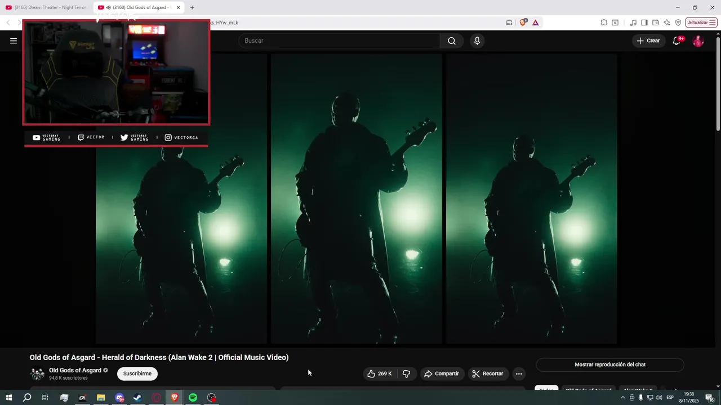This screenshot has width=721, height=405.
Task: Open Brave Rewards triangle icon
Action: pyautogui.click(x=535, y=22)
